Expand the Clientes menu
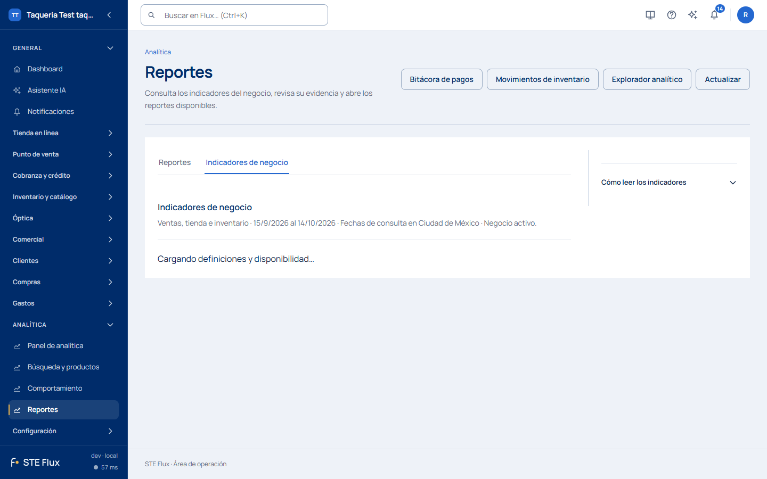The width and height of the screenshot is (767, 479). 64,261
